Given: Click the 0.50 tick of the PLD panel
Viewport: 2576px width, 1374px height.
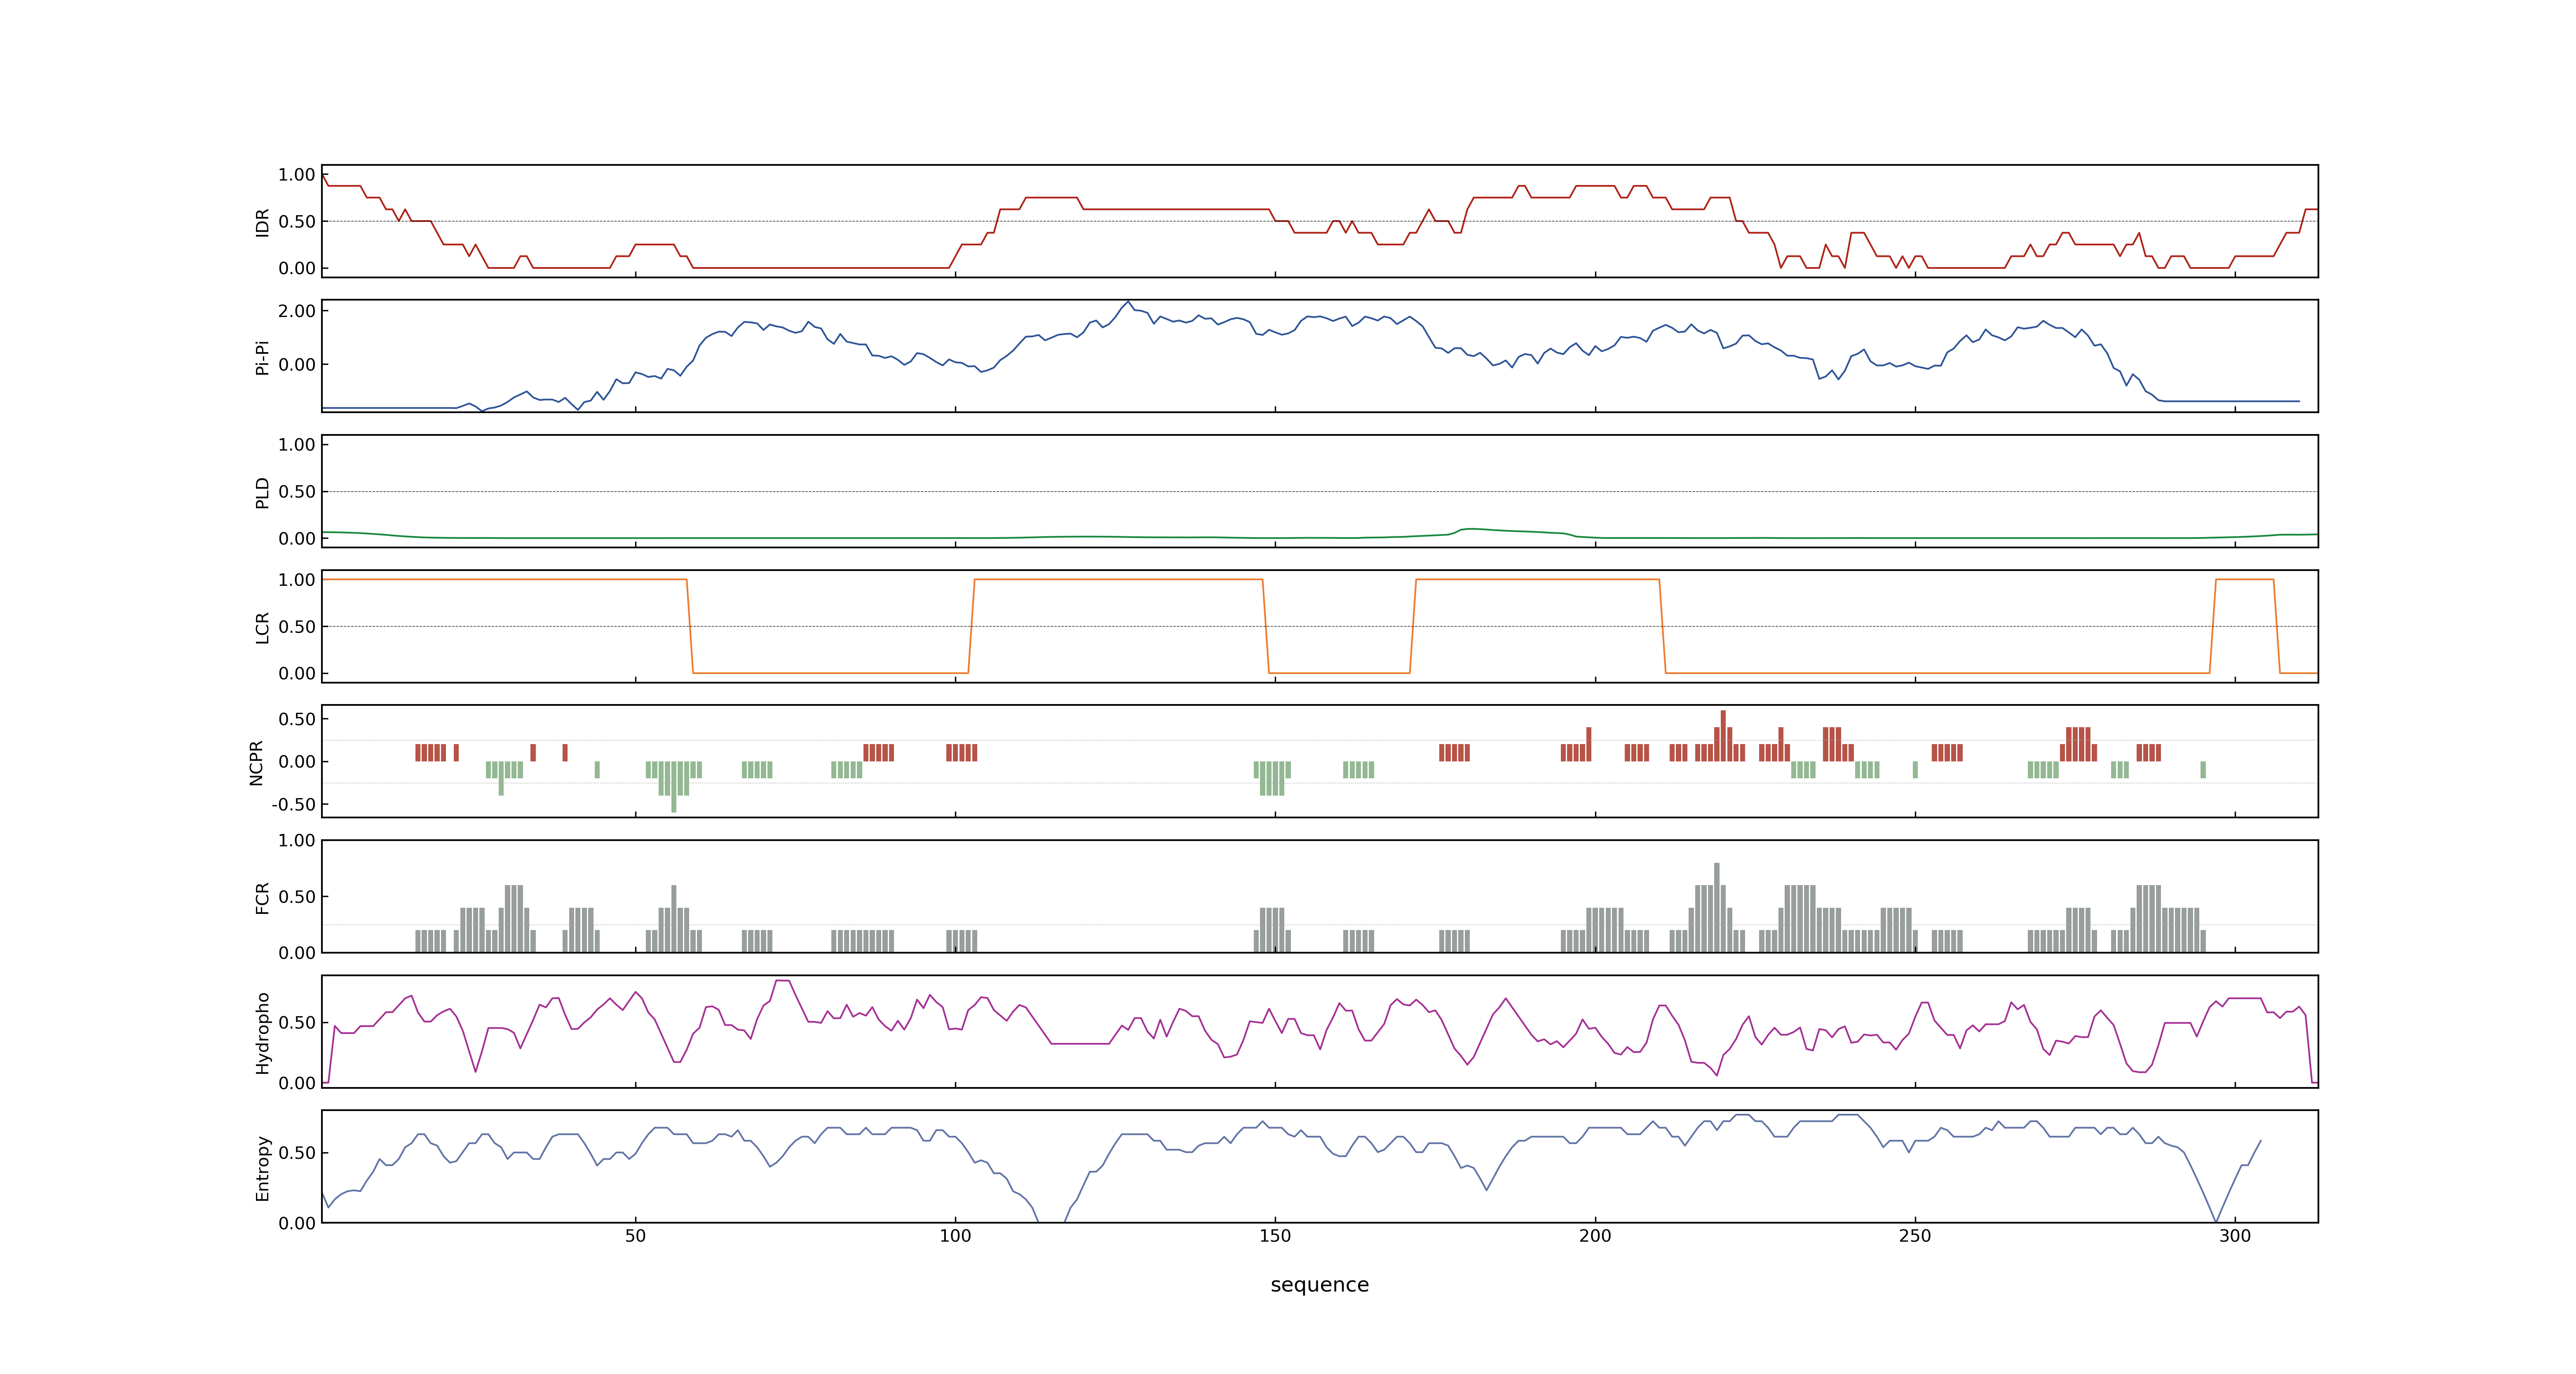Looking at the screenshot, I should tap(297, 492).
